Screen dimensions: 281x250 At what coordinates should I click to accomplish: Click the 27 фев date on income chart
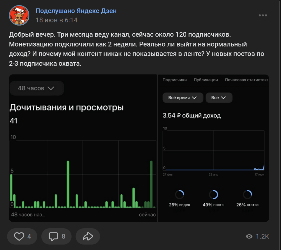(168, 174)
